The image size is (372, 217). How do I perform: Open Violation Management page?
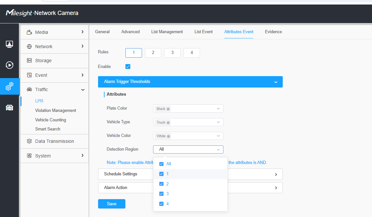point(55,110)
